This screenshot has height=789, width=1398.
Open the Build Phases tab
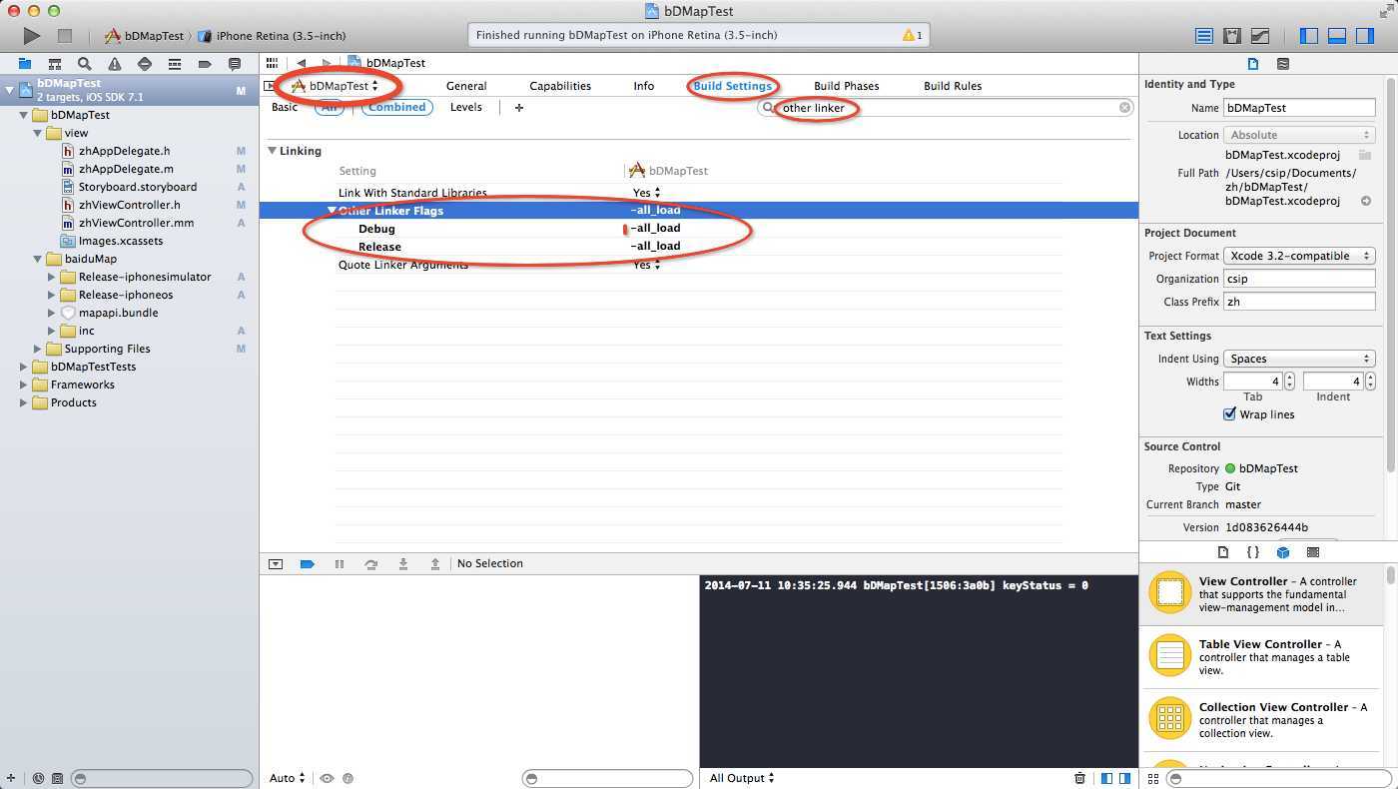[x=846, y=86]
